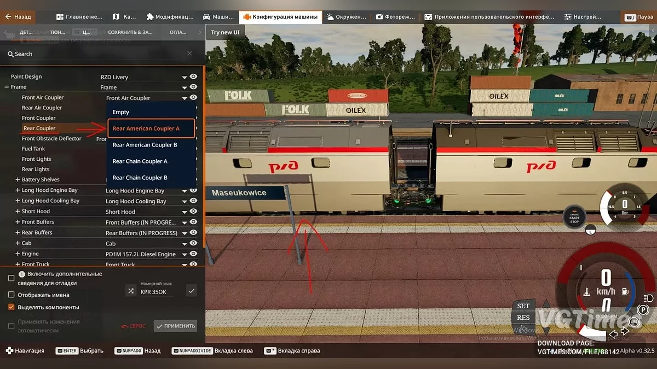
Task: Click the vehicles car icon in the top bar
Action: point(205,16)
